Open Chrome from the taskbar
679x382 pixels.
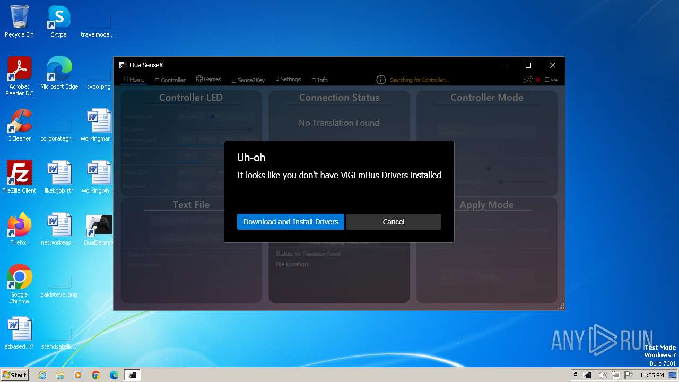tap(96, 375)
